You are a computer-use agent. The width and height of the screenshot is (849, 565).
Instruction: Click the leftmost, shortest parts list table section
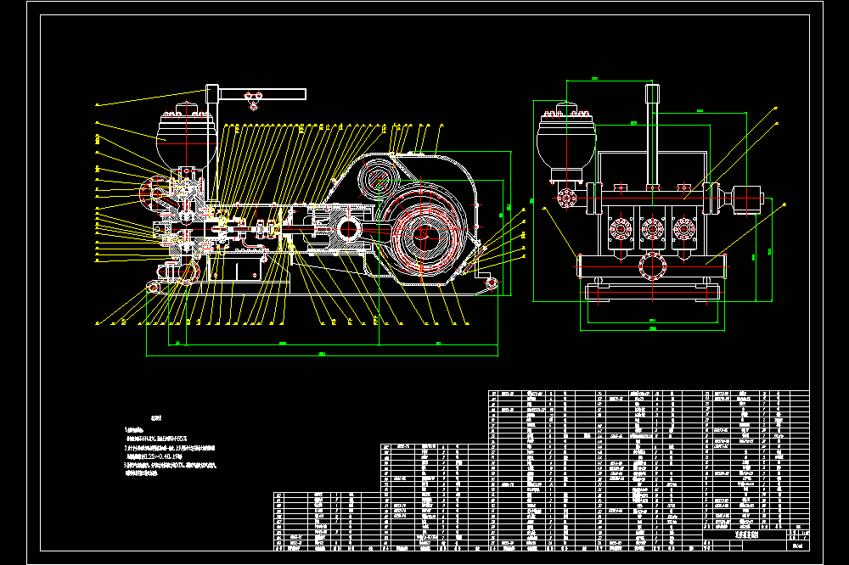327,521
